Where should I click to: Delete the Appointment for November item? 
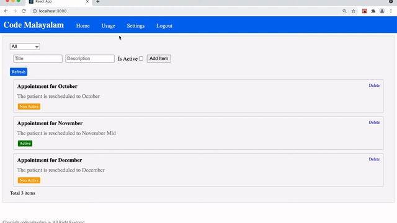pyautogui.click(x=374, y=123)
